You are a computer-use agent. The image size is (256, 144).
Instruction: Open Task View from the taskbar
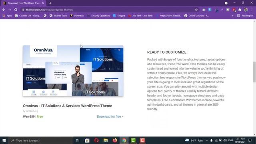tap(78, 140)
